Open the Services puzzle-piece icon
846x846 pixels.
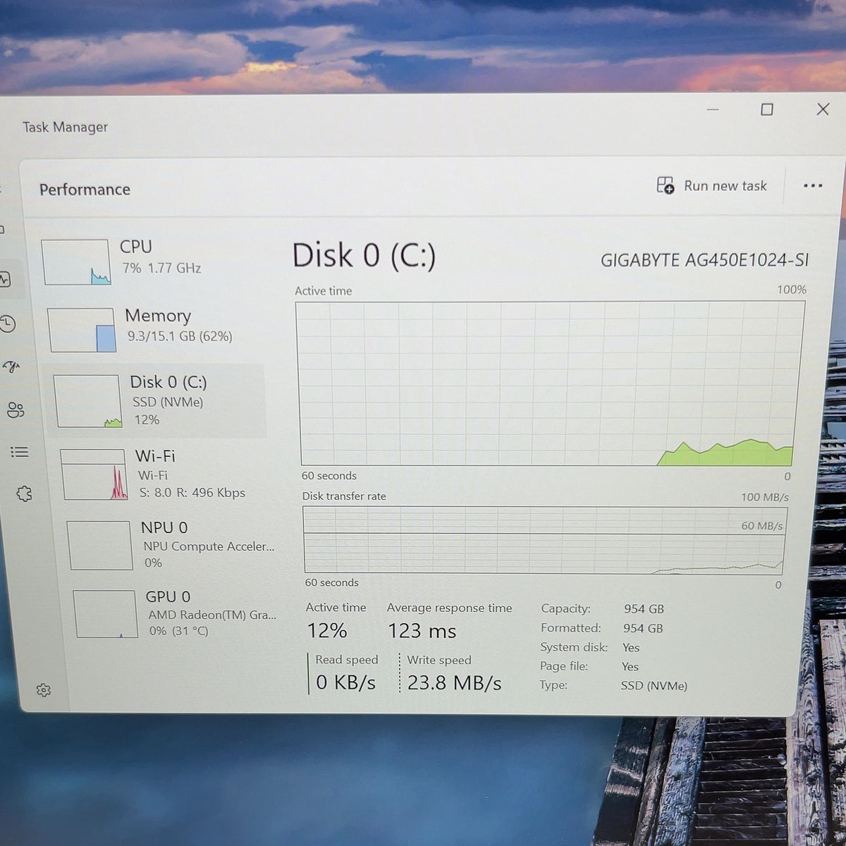24,493
